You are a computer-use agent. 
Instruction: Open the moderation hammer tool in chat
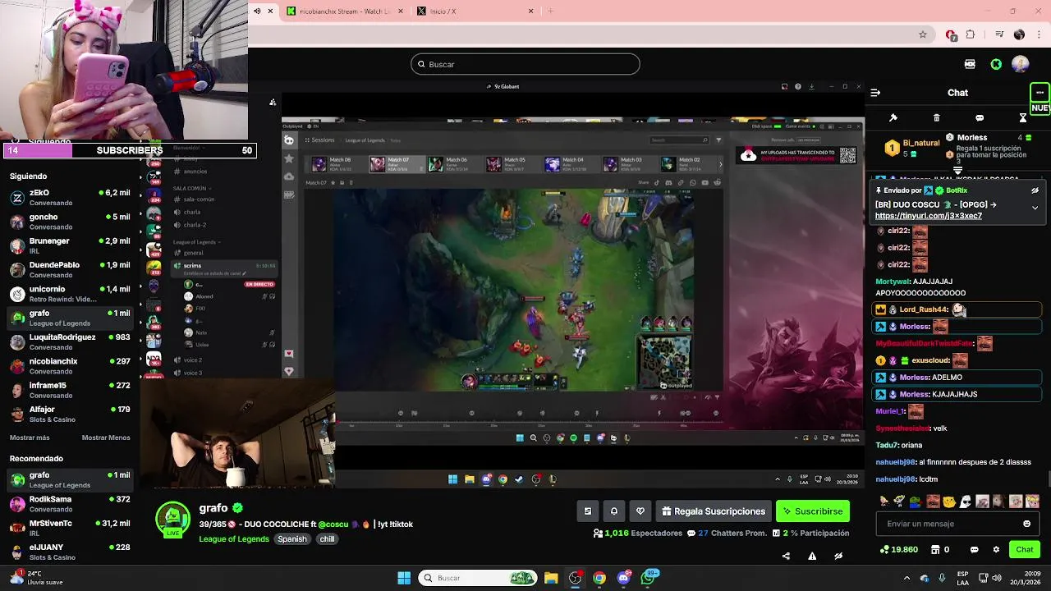(x=893, y=118)
